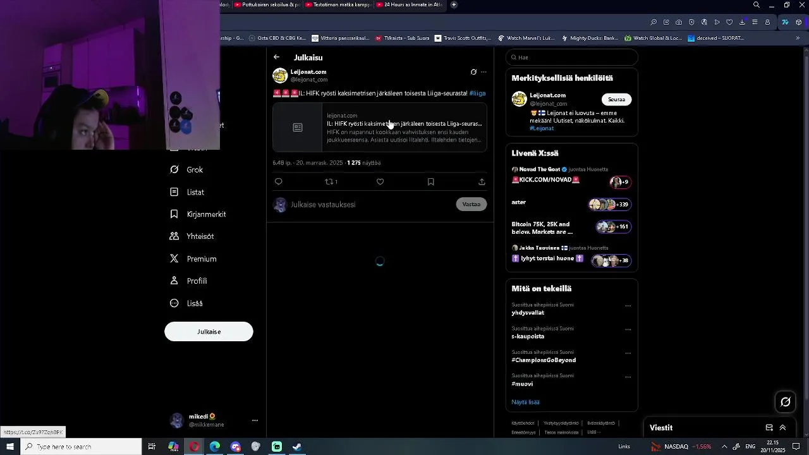Click the Vastaa reply button
Image resolution: width=809 pixels, height=455 pixels.
[x=471, y=204]
